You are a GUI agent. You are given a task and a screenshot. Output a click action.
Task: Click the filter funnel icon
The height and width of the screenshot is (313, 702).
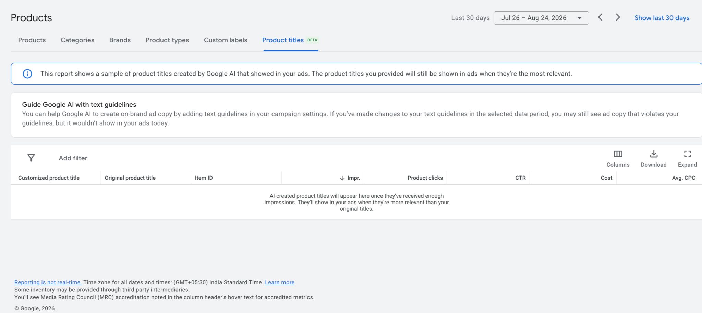(x=31, y=158)
